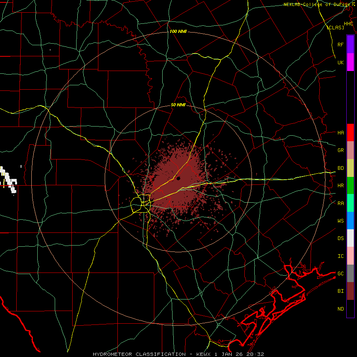Select the HR legend label
357x357 pixels.
tap(340, 186)
